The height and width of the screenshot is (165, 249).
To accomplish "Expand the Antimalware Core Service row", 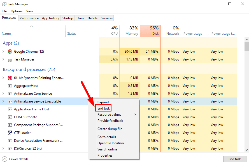I will 3,94.
